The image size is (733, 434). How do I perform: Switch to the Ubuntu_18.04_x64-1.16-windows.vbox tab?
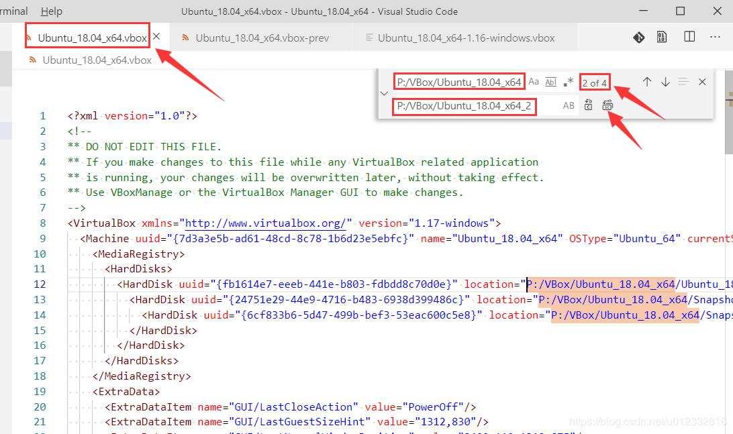tap(466, 37)
